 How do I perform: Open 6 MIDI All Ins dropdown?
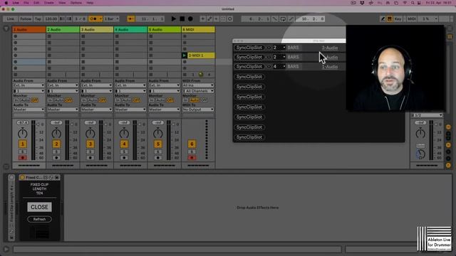click(x=198, y=85)
